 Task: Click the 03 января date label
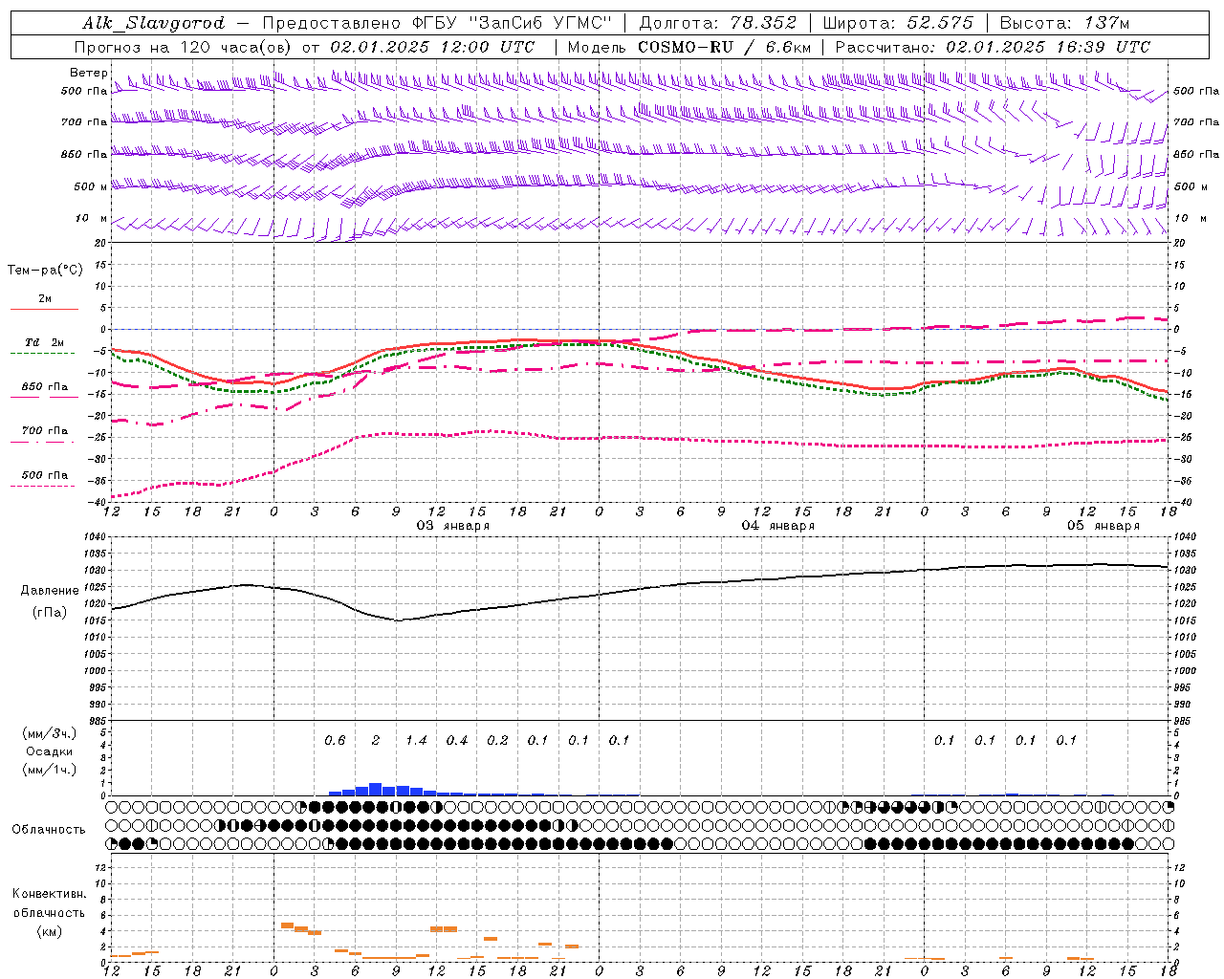453,526
